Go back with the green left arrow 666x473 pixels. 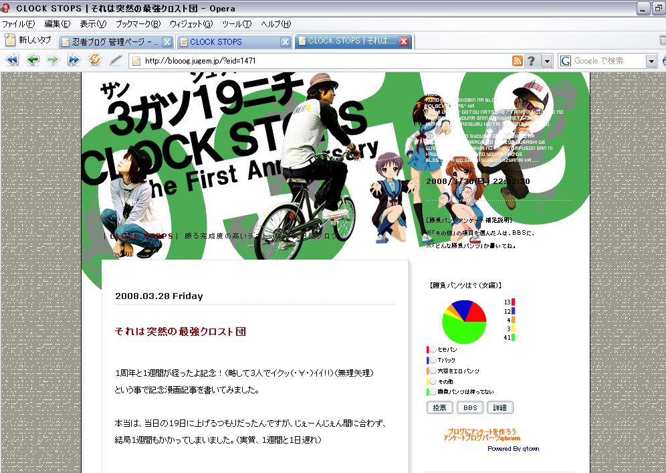pyautogui.click(x=32, y=60)
